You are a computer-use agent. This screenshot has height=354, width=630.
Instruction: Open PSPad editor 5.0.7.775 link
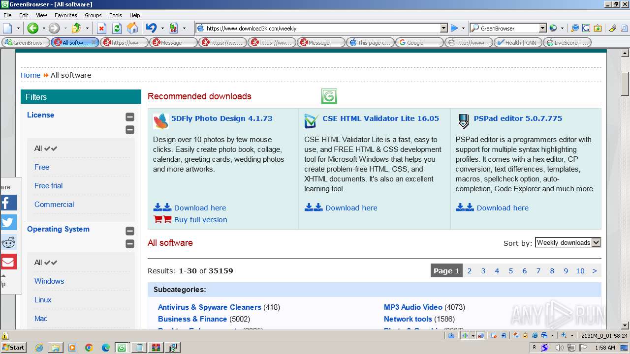(x=518, y=118)
